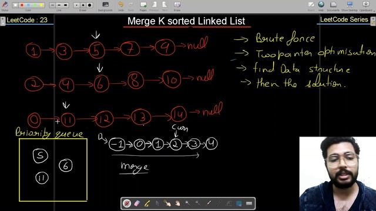The width and height of the screenshot is (376, 211).
Task: Select the Interact with items finger tool
Action: pos(167,203)
